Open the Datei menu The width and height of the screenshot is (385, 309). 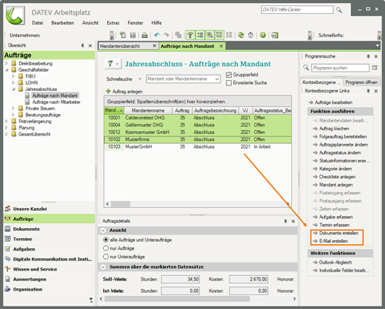click(x=38, y=23)
